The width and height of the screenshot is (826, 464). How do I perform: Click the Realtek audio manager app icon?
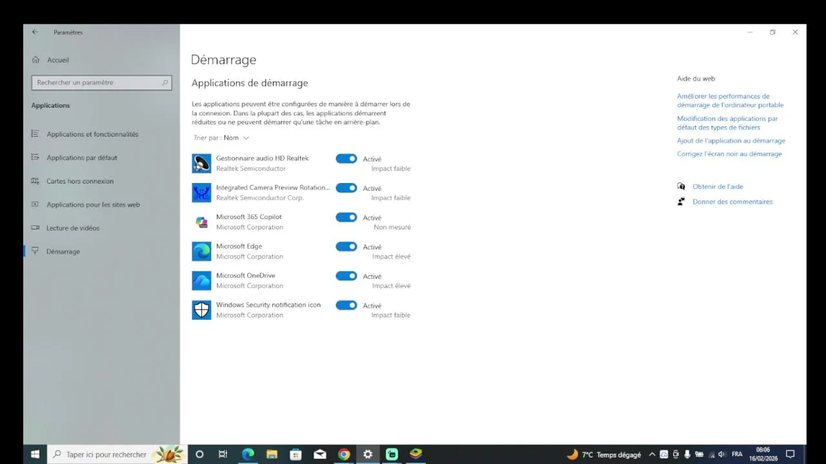pyautogui.click(x=201, y=164)
